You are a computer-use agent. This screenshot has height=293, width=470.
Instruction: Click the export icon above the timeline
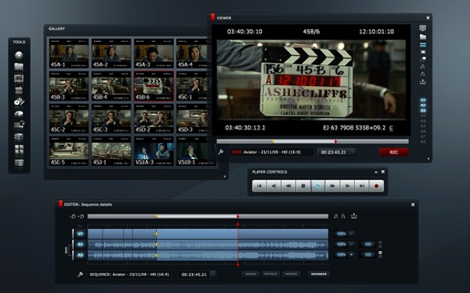point(353,215)
